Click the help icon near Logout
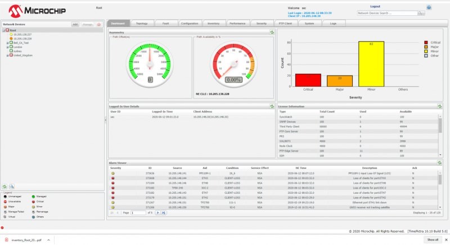This screenshot has height=245, width=450. (x=429, y=7)
